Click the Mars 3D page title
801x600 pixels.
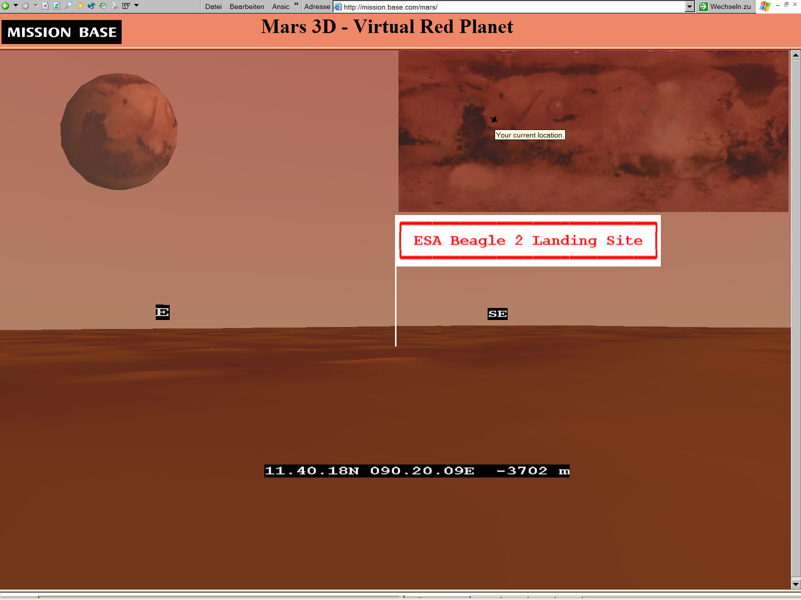coord(387,27)
